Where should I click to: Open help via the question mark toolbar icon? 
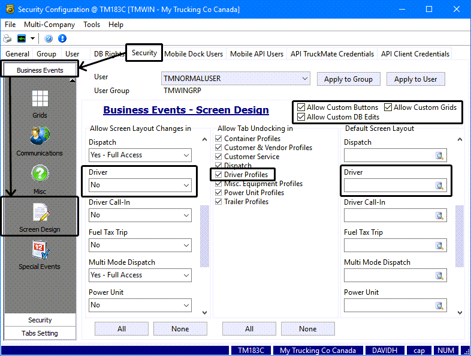[x=49, y=38]
